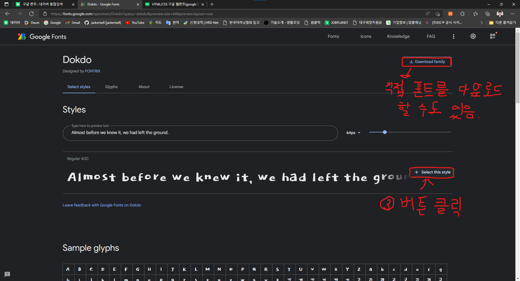Go to Fonts in top navigation
520x281 pixels.
tap(333, 36)
